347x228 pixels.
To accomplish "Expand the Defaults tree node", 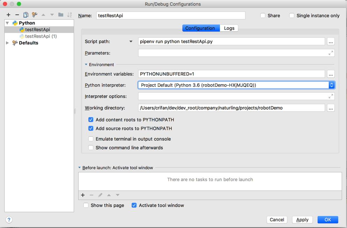I will point(7,43).
